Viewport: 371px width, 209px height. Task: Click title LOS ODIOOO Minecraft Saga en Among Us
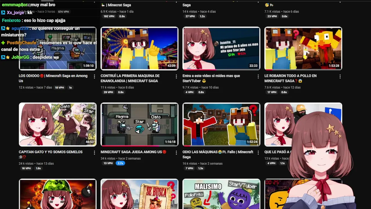(x=53, y=78)
